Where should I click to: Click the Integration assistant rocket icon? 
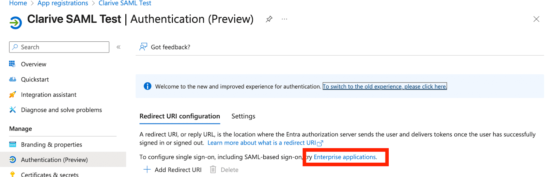pos(13,95)
